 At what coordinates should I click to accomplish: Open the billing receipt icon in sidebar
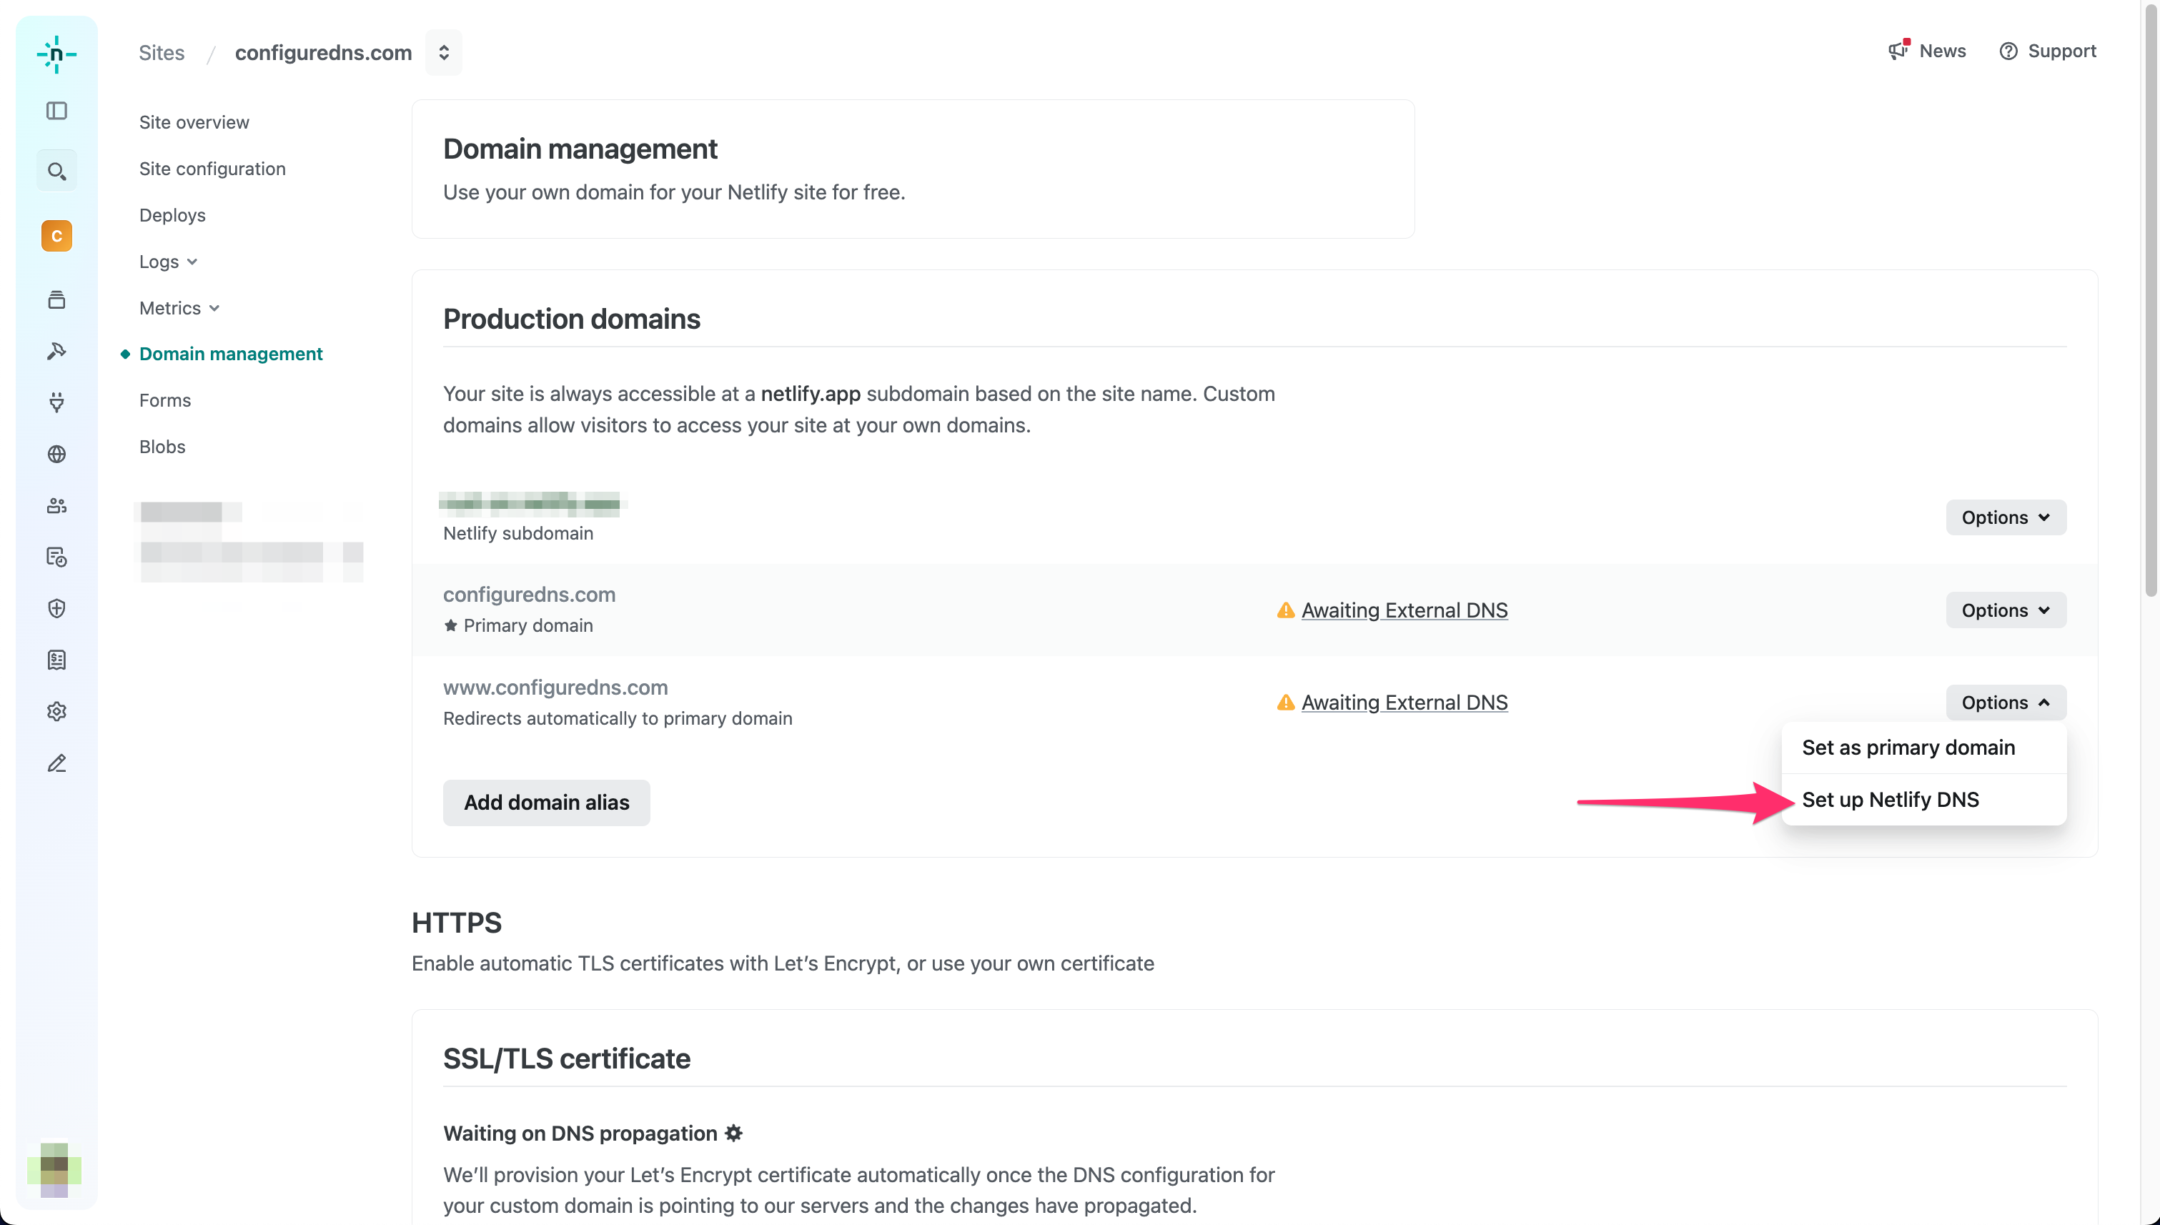point(56,660)
